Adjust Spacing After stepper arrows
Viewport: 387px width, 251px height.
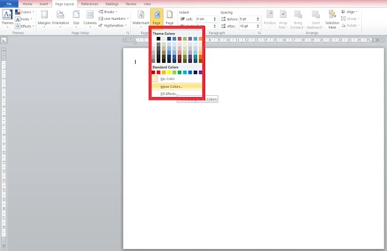pyautogui.click(x=258, y=26)
